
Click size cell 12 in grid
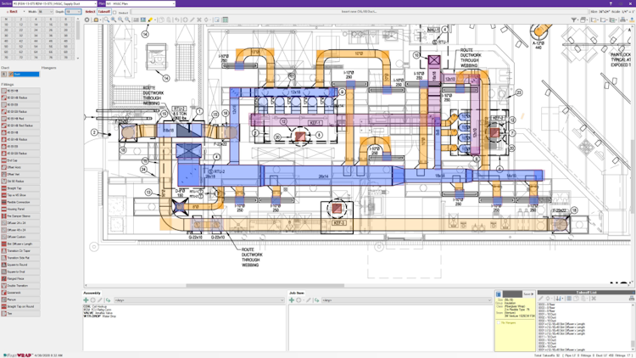[x=21, y=25]
